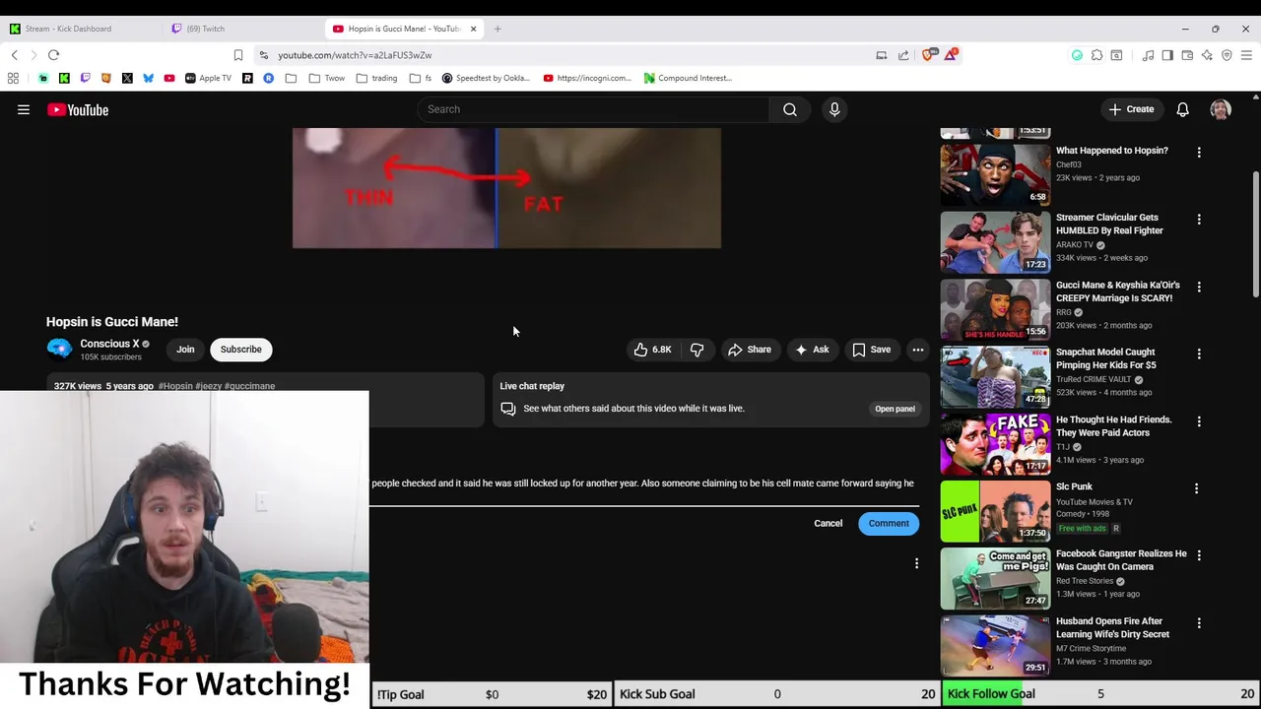The image size is (1261, 709).
Task: Close the Hopsin is Gucci Mane tab
Action: (x=473, y=29)
